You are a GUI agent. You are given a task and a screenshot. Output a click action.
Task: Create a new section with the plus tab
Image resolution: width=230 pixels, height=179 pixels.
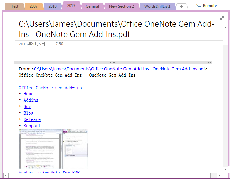click(182, 7)
